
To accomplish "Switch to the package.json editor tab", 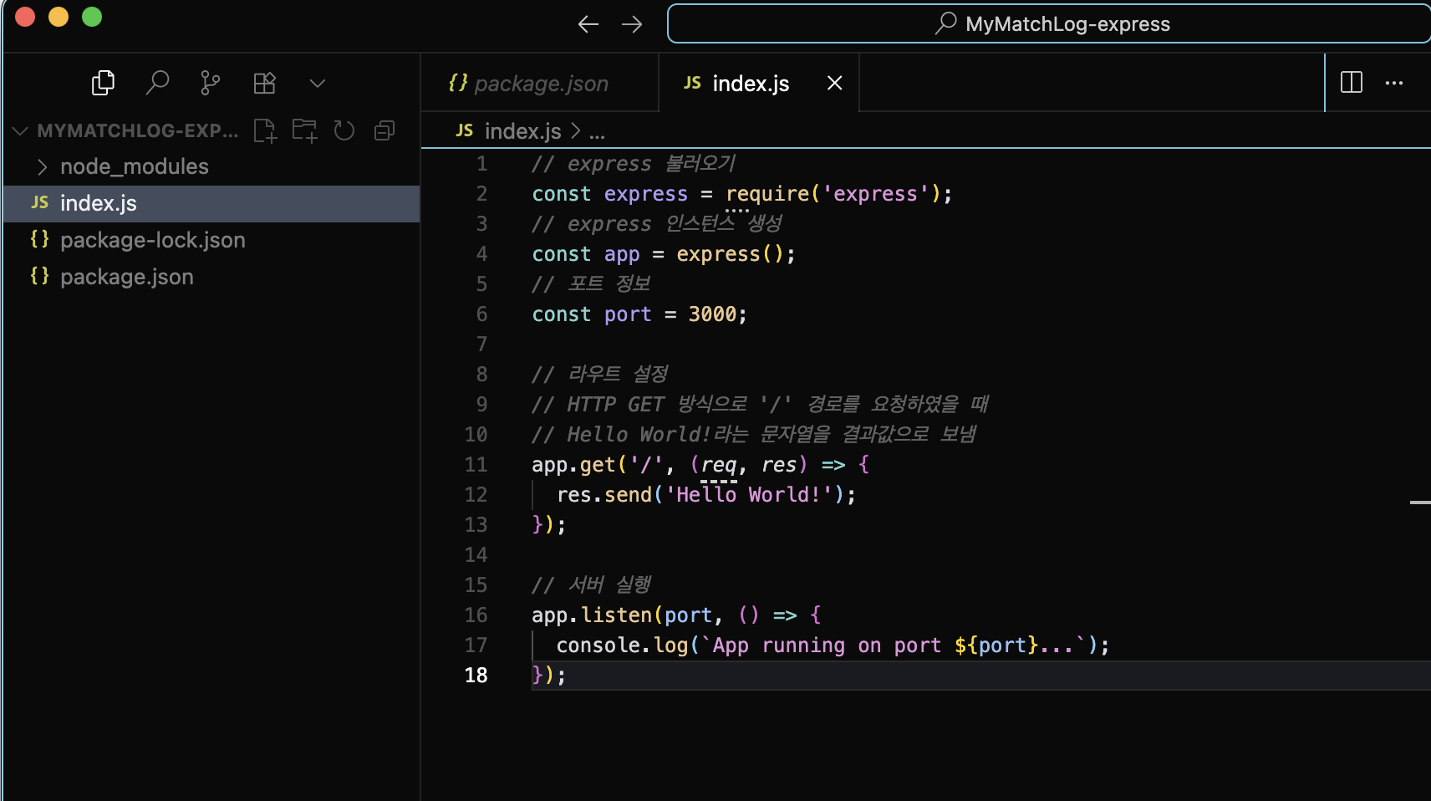I will click(540, 83).
